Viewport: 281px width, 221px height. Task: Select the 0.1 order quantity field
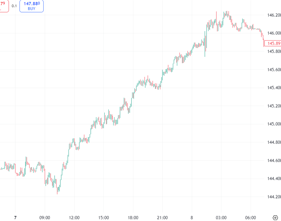[14, 6]
